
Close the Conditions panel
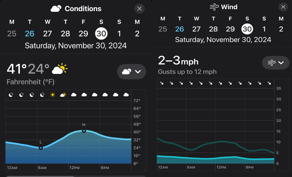[x=139, y=9]
